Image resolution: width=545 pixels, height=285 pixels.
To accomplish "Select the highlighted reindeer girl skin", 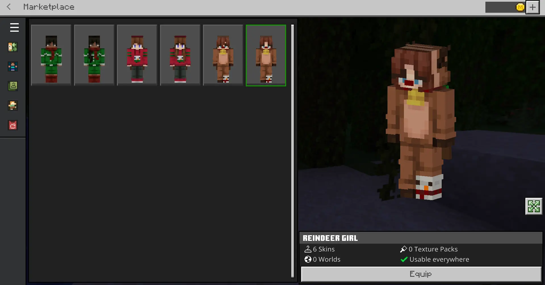I will point(266,55).
